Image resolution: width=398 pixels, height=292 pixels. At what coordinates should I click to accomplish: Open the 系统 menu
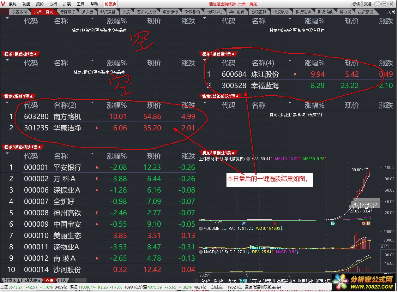pos(13,4)
